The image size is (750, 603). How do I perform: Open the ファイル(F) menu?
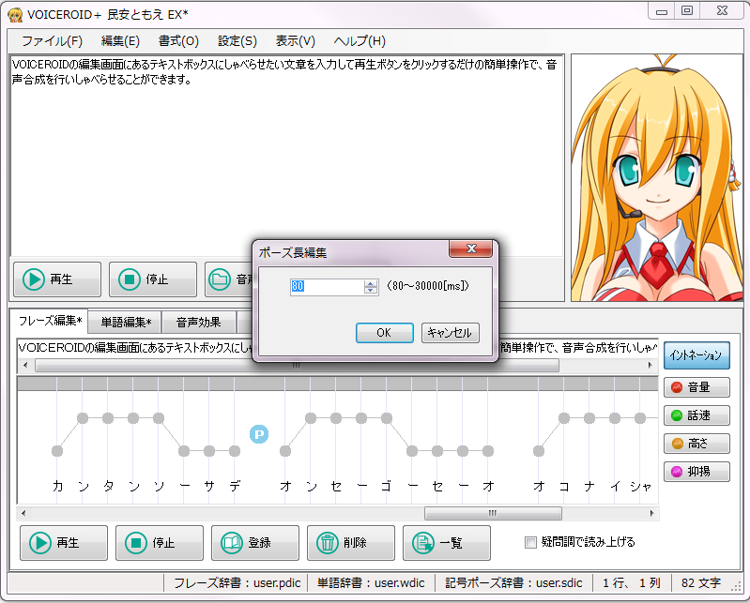tap(52, 41)
